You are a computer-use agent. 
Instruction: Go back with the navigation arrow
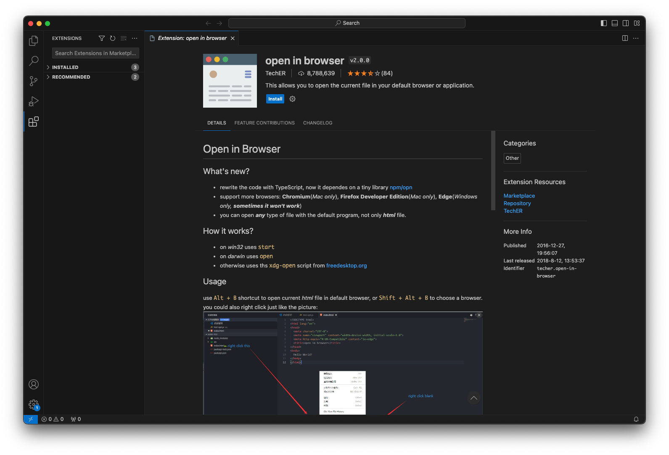coord(208,23)
